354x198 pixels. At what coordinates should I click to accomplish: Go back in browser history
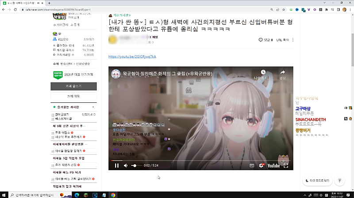coord(4,10)
